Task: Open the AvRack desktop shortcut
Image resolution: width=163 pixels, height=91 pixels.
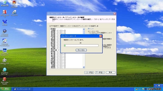Action: (5, 22)
